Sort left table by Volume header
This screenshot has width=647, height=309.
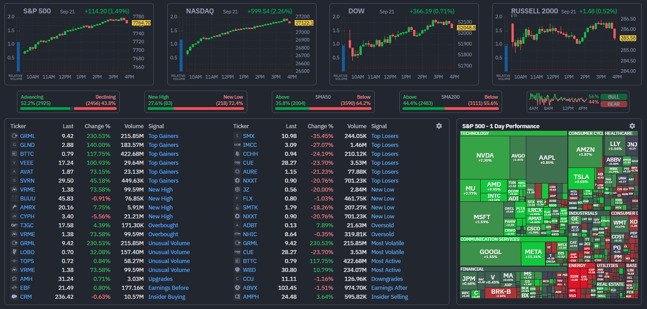tap(134, 126)
